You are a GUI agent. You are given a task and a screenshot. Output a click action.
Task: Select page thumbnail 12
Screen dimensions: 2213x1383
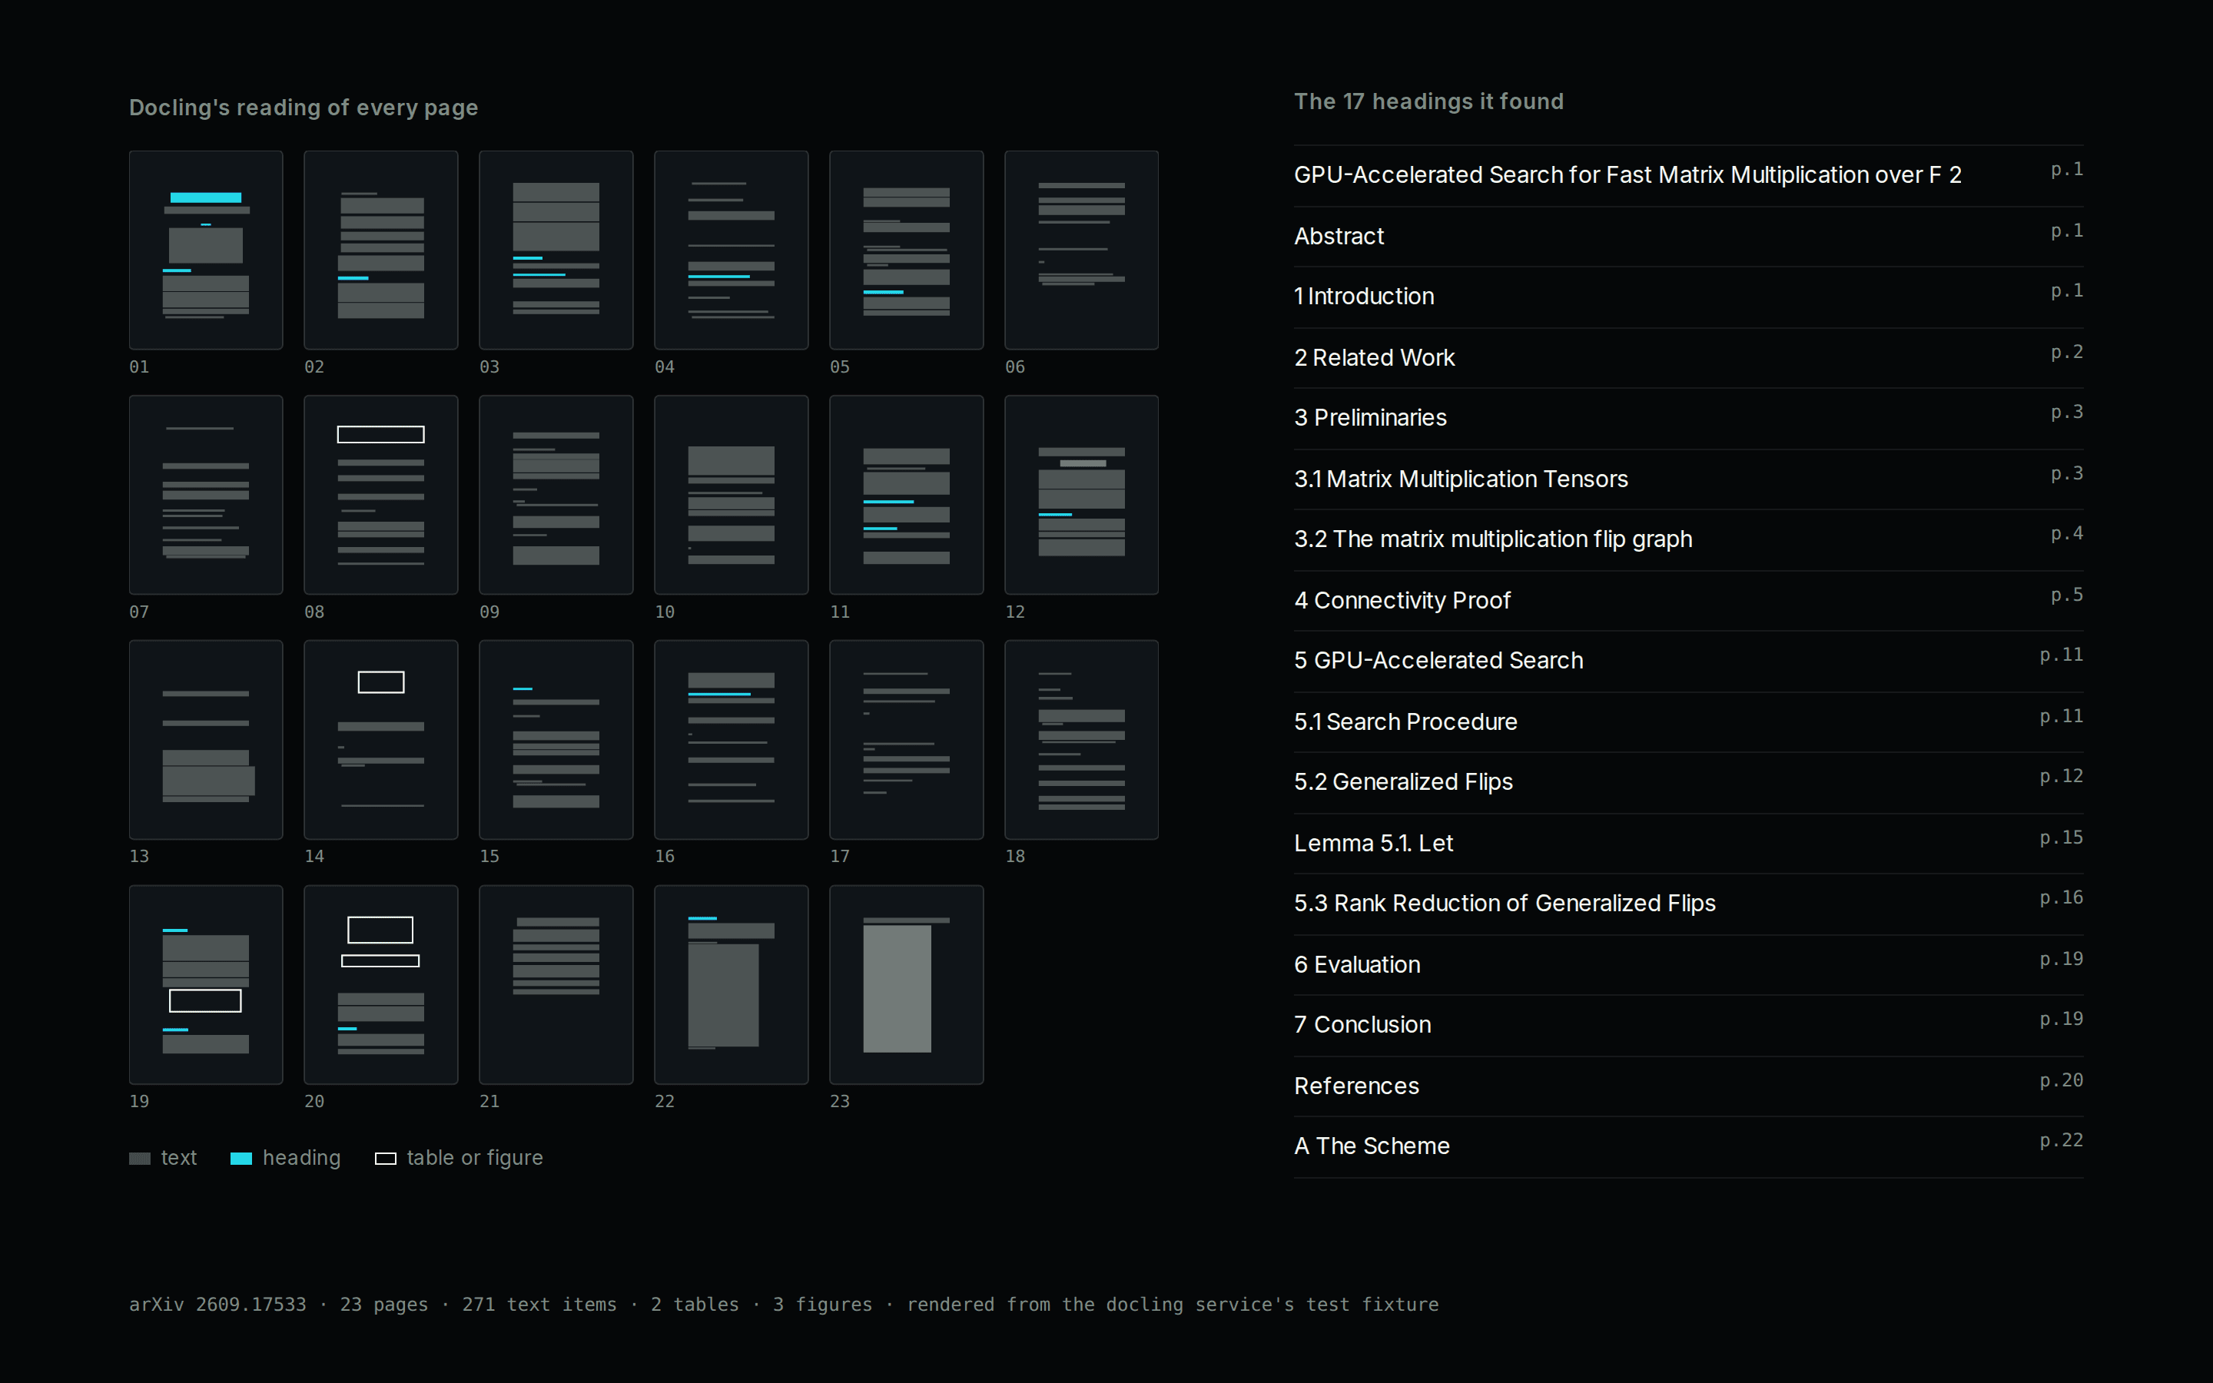point(1081,495)
